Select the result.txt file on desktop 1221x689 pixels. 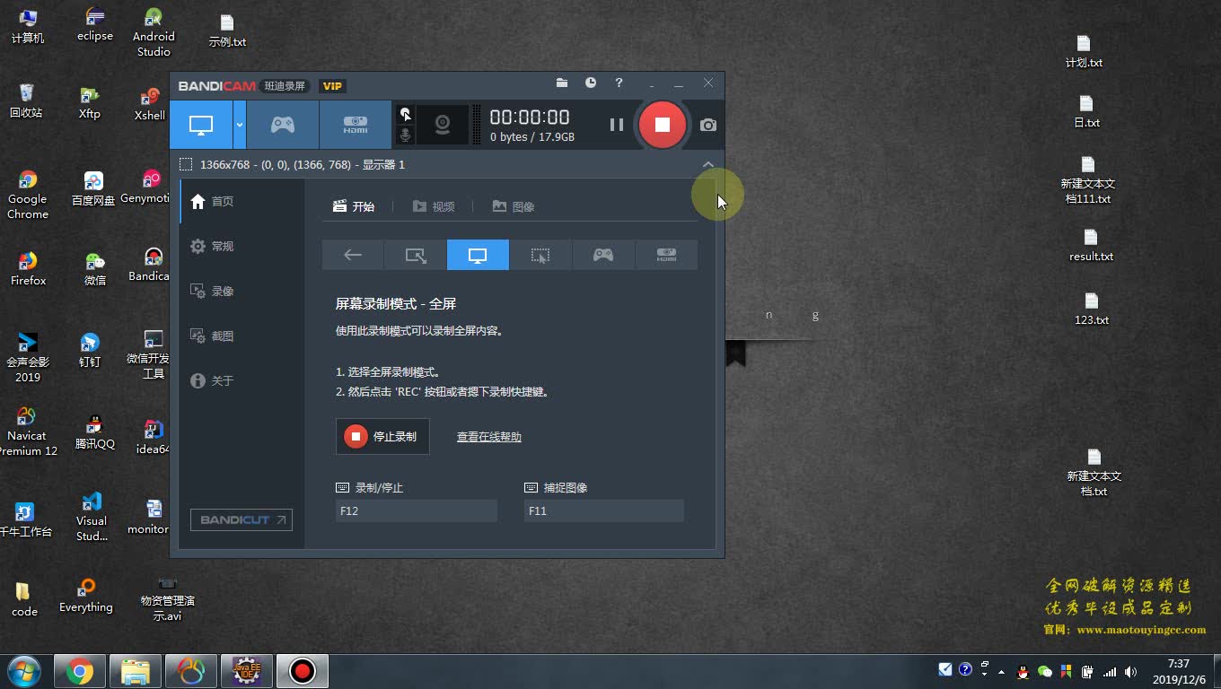tap(1091, 246)
